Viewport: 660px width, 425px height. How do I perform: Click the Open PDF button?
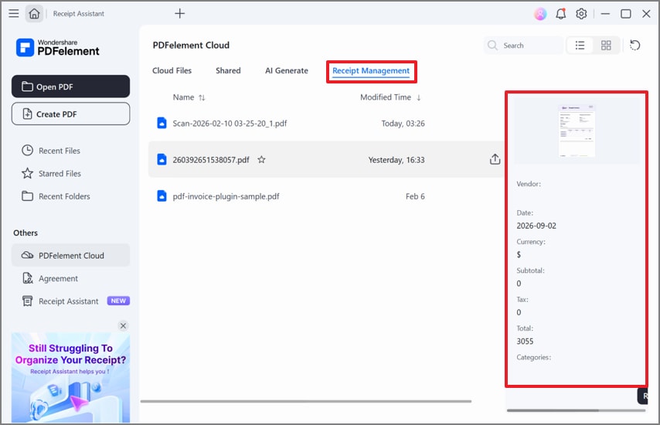click(71, 87)
